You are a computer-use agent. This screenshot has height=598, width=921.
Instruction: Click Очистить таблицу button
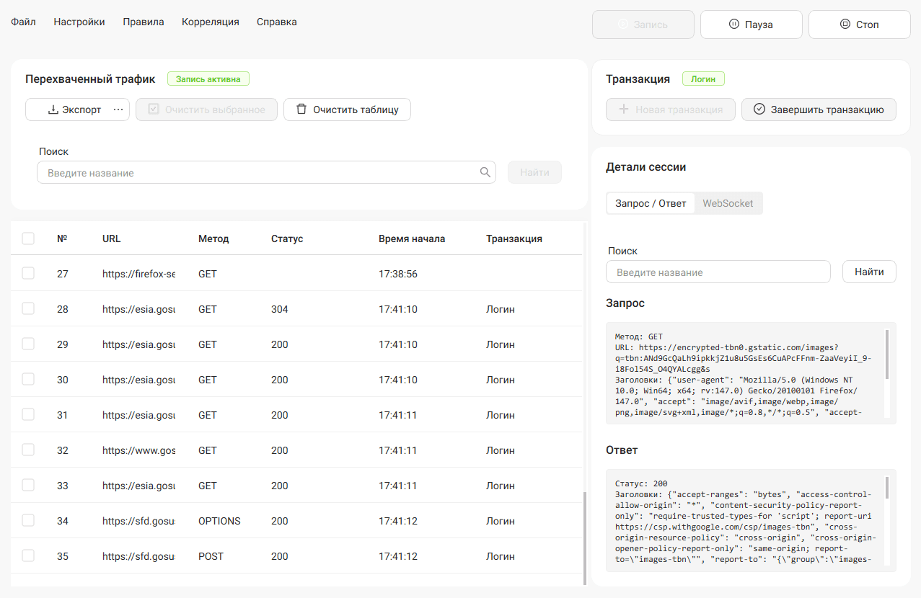pos(347,110)
